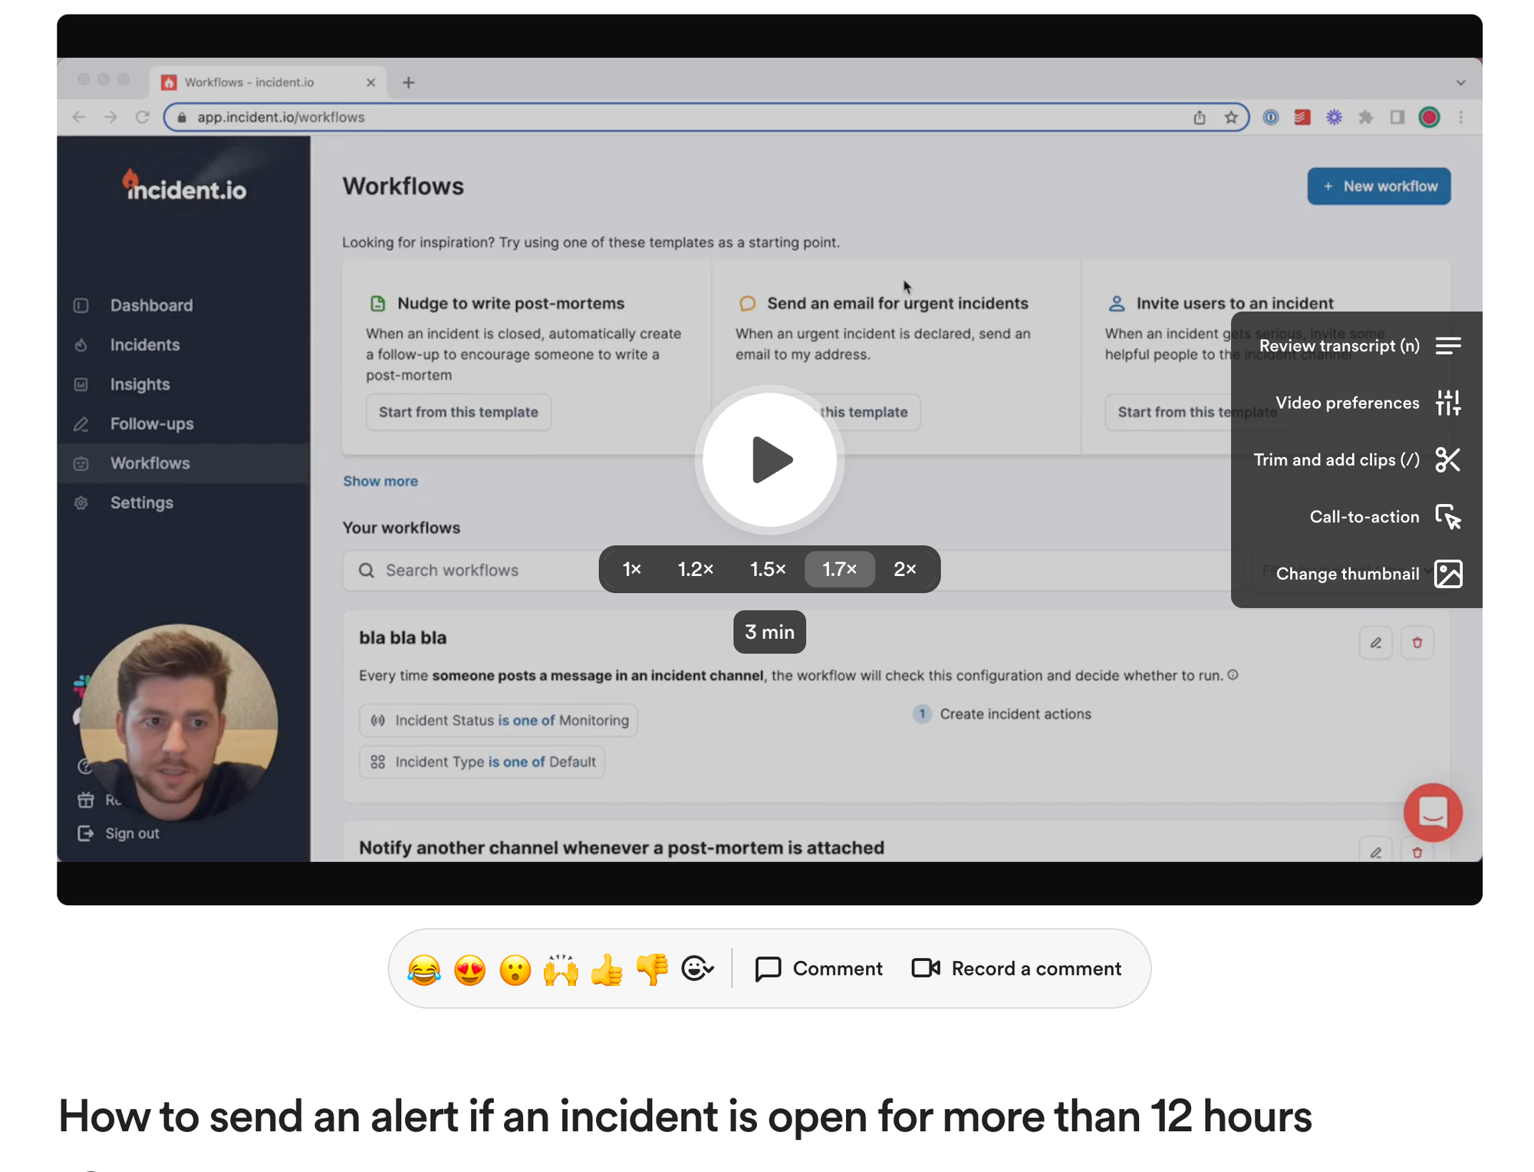1534x1172 pixels.
Task: Switch playback speed to 2×
Action: coord(905,569)
